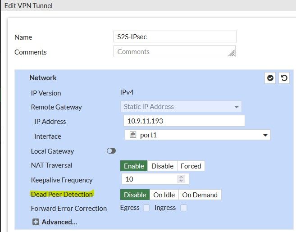Click the port1 interface icon

132,135
